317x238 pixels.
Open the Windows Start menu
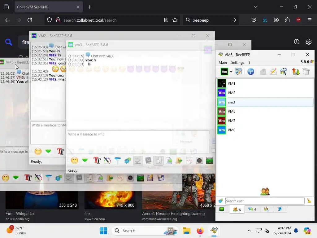(103, 231)
